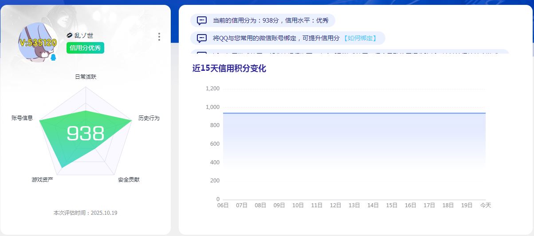Click the 938 score in radar chart

85,133
